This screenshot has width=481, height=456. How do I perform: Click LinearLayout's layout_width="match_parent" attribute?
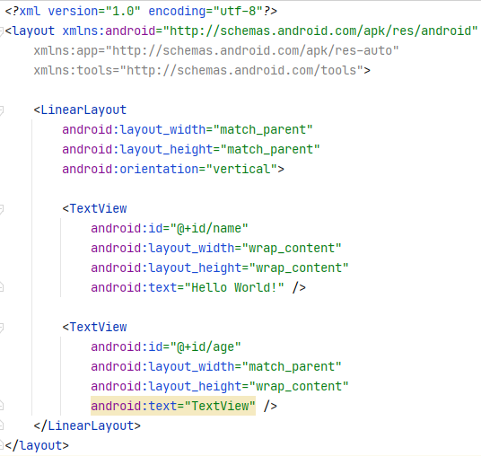coord(188,130)
